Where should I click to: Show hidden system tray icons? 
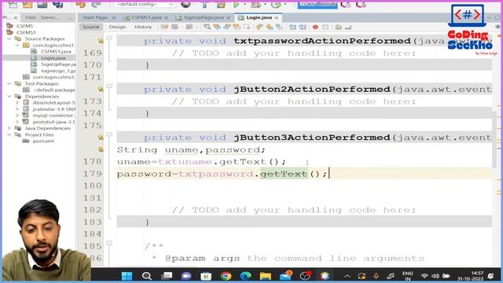click(347, 276)
